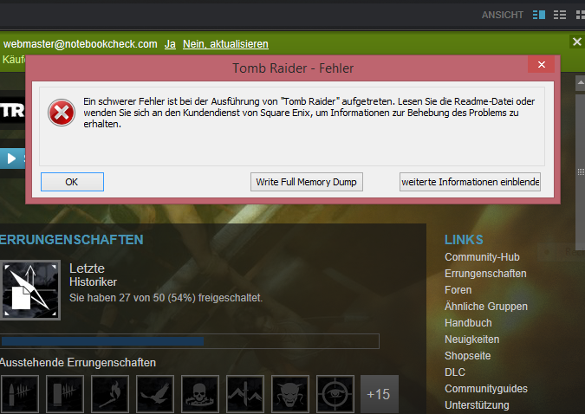Viewport: 585px width, 414px height.
Task: Close the Tomb Raider - Fehler dialog
Action: point(542,64)
